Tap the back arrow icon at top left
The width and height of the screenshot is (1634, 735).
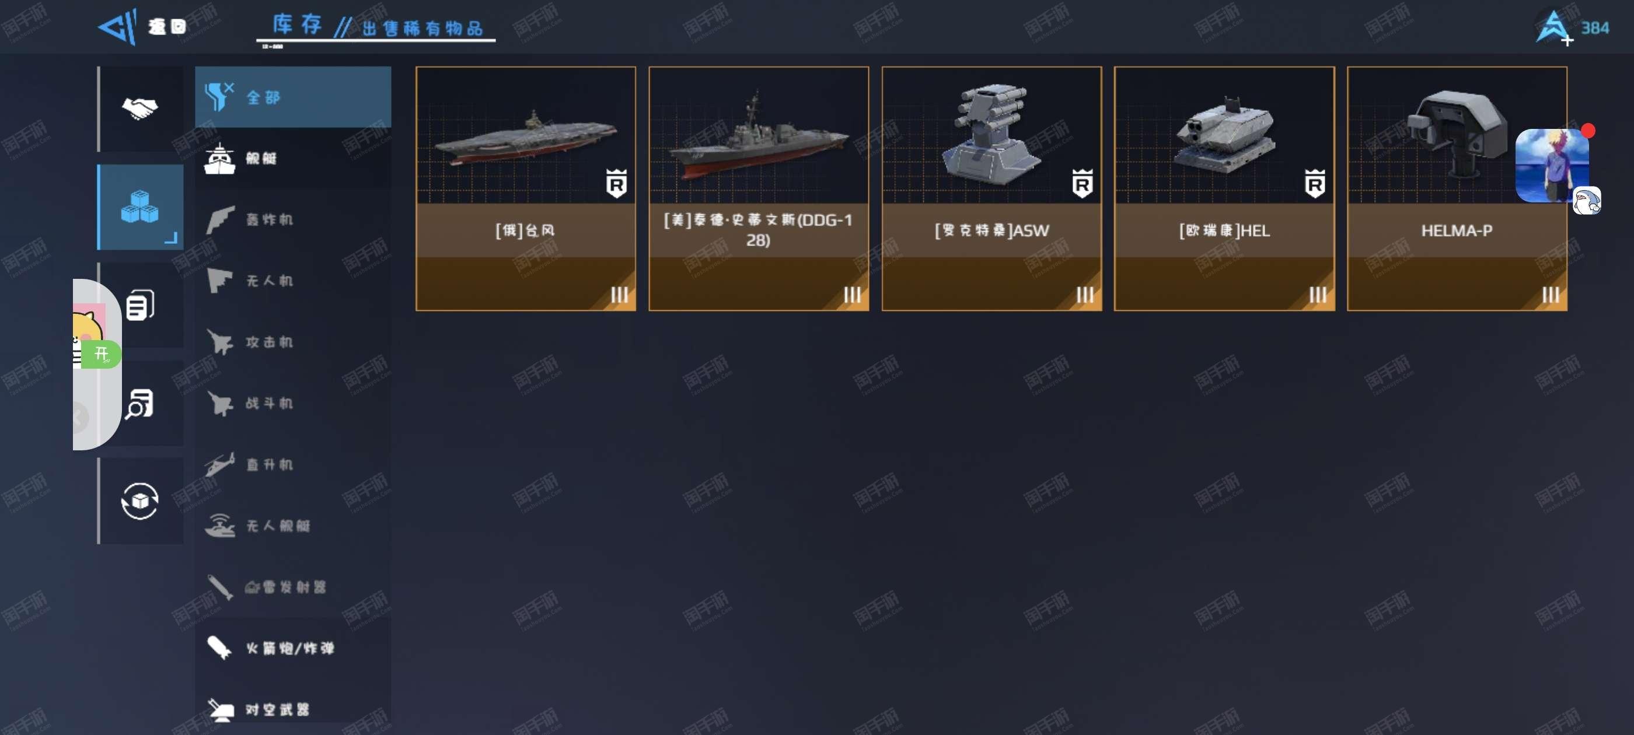point(118,27)
